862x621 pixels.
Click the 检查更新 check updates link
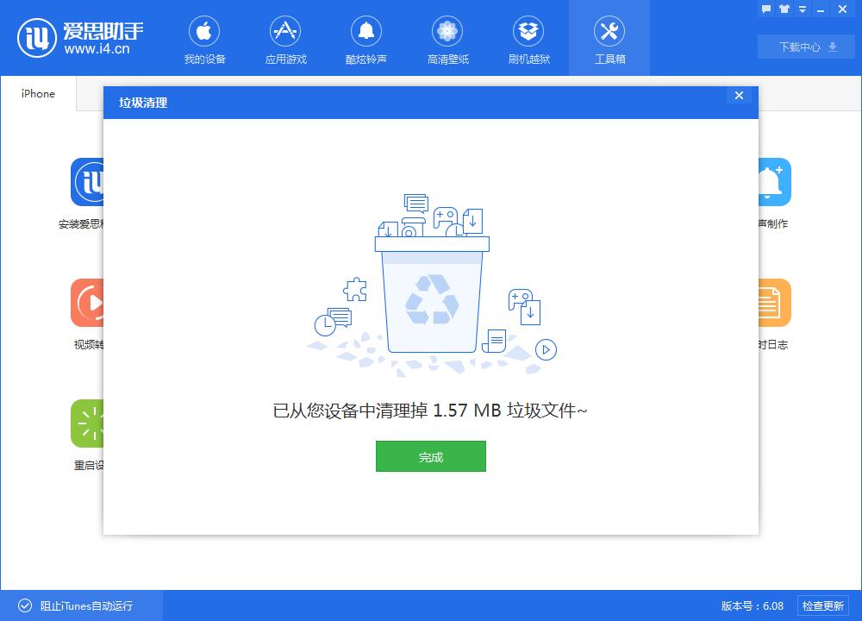coord(825,605)
